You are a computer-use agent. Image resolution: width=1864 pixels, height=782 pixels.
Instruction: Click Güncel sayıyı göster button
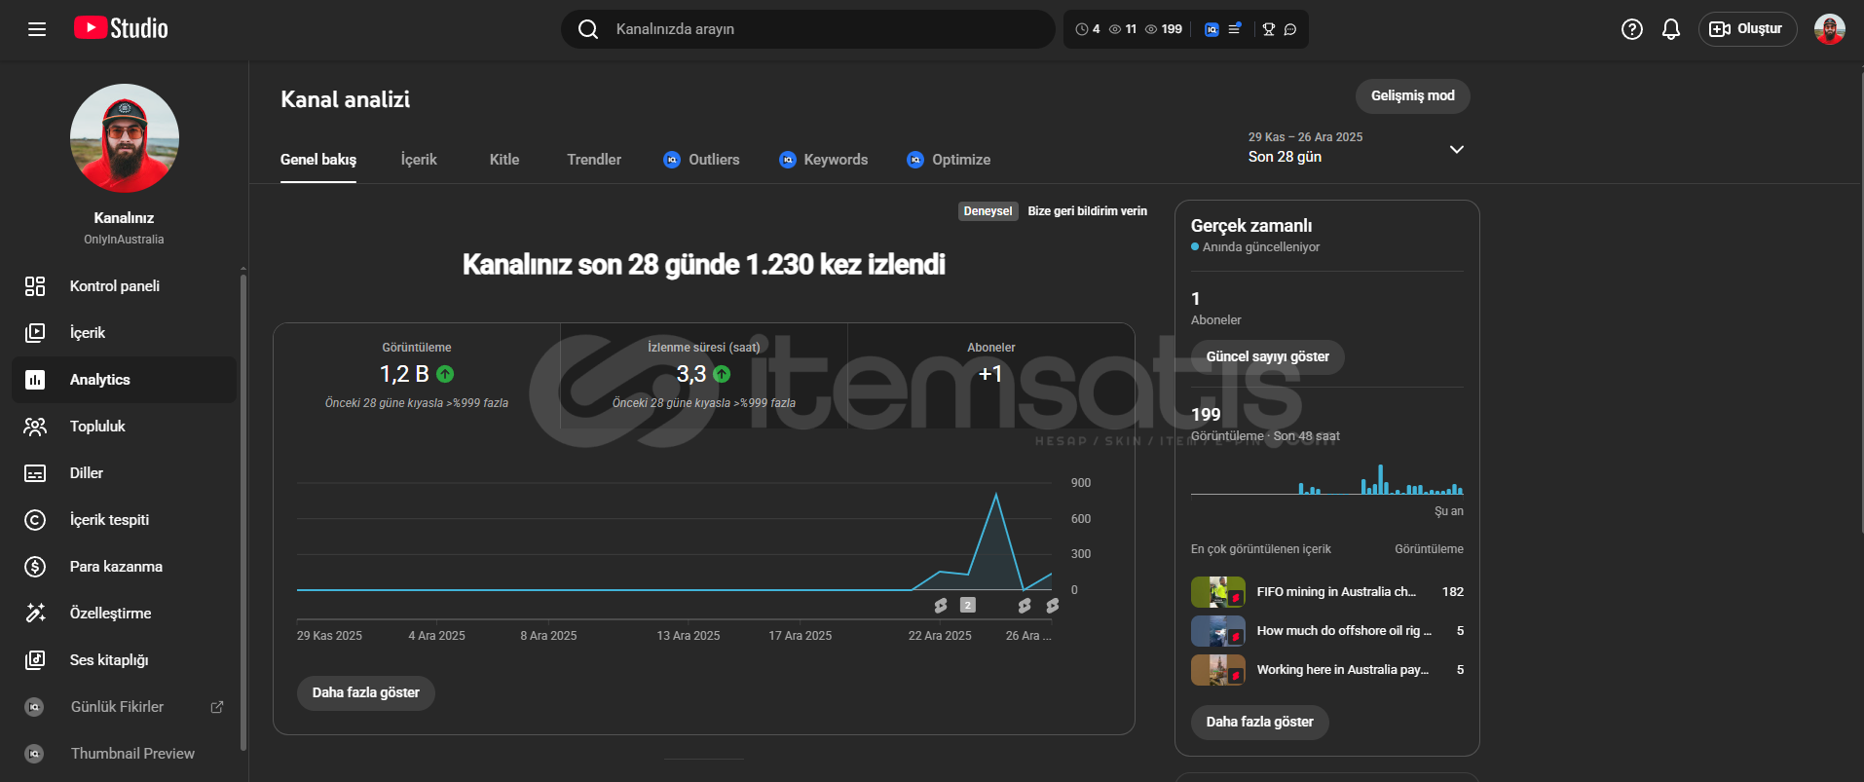[x=1267, y=356]
